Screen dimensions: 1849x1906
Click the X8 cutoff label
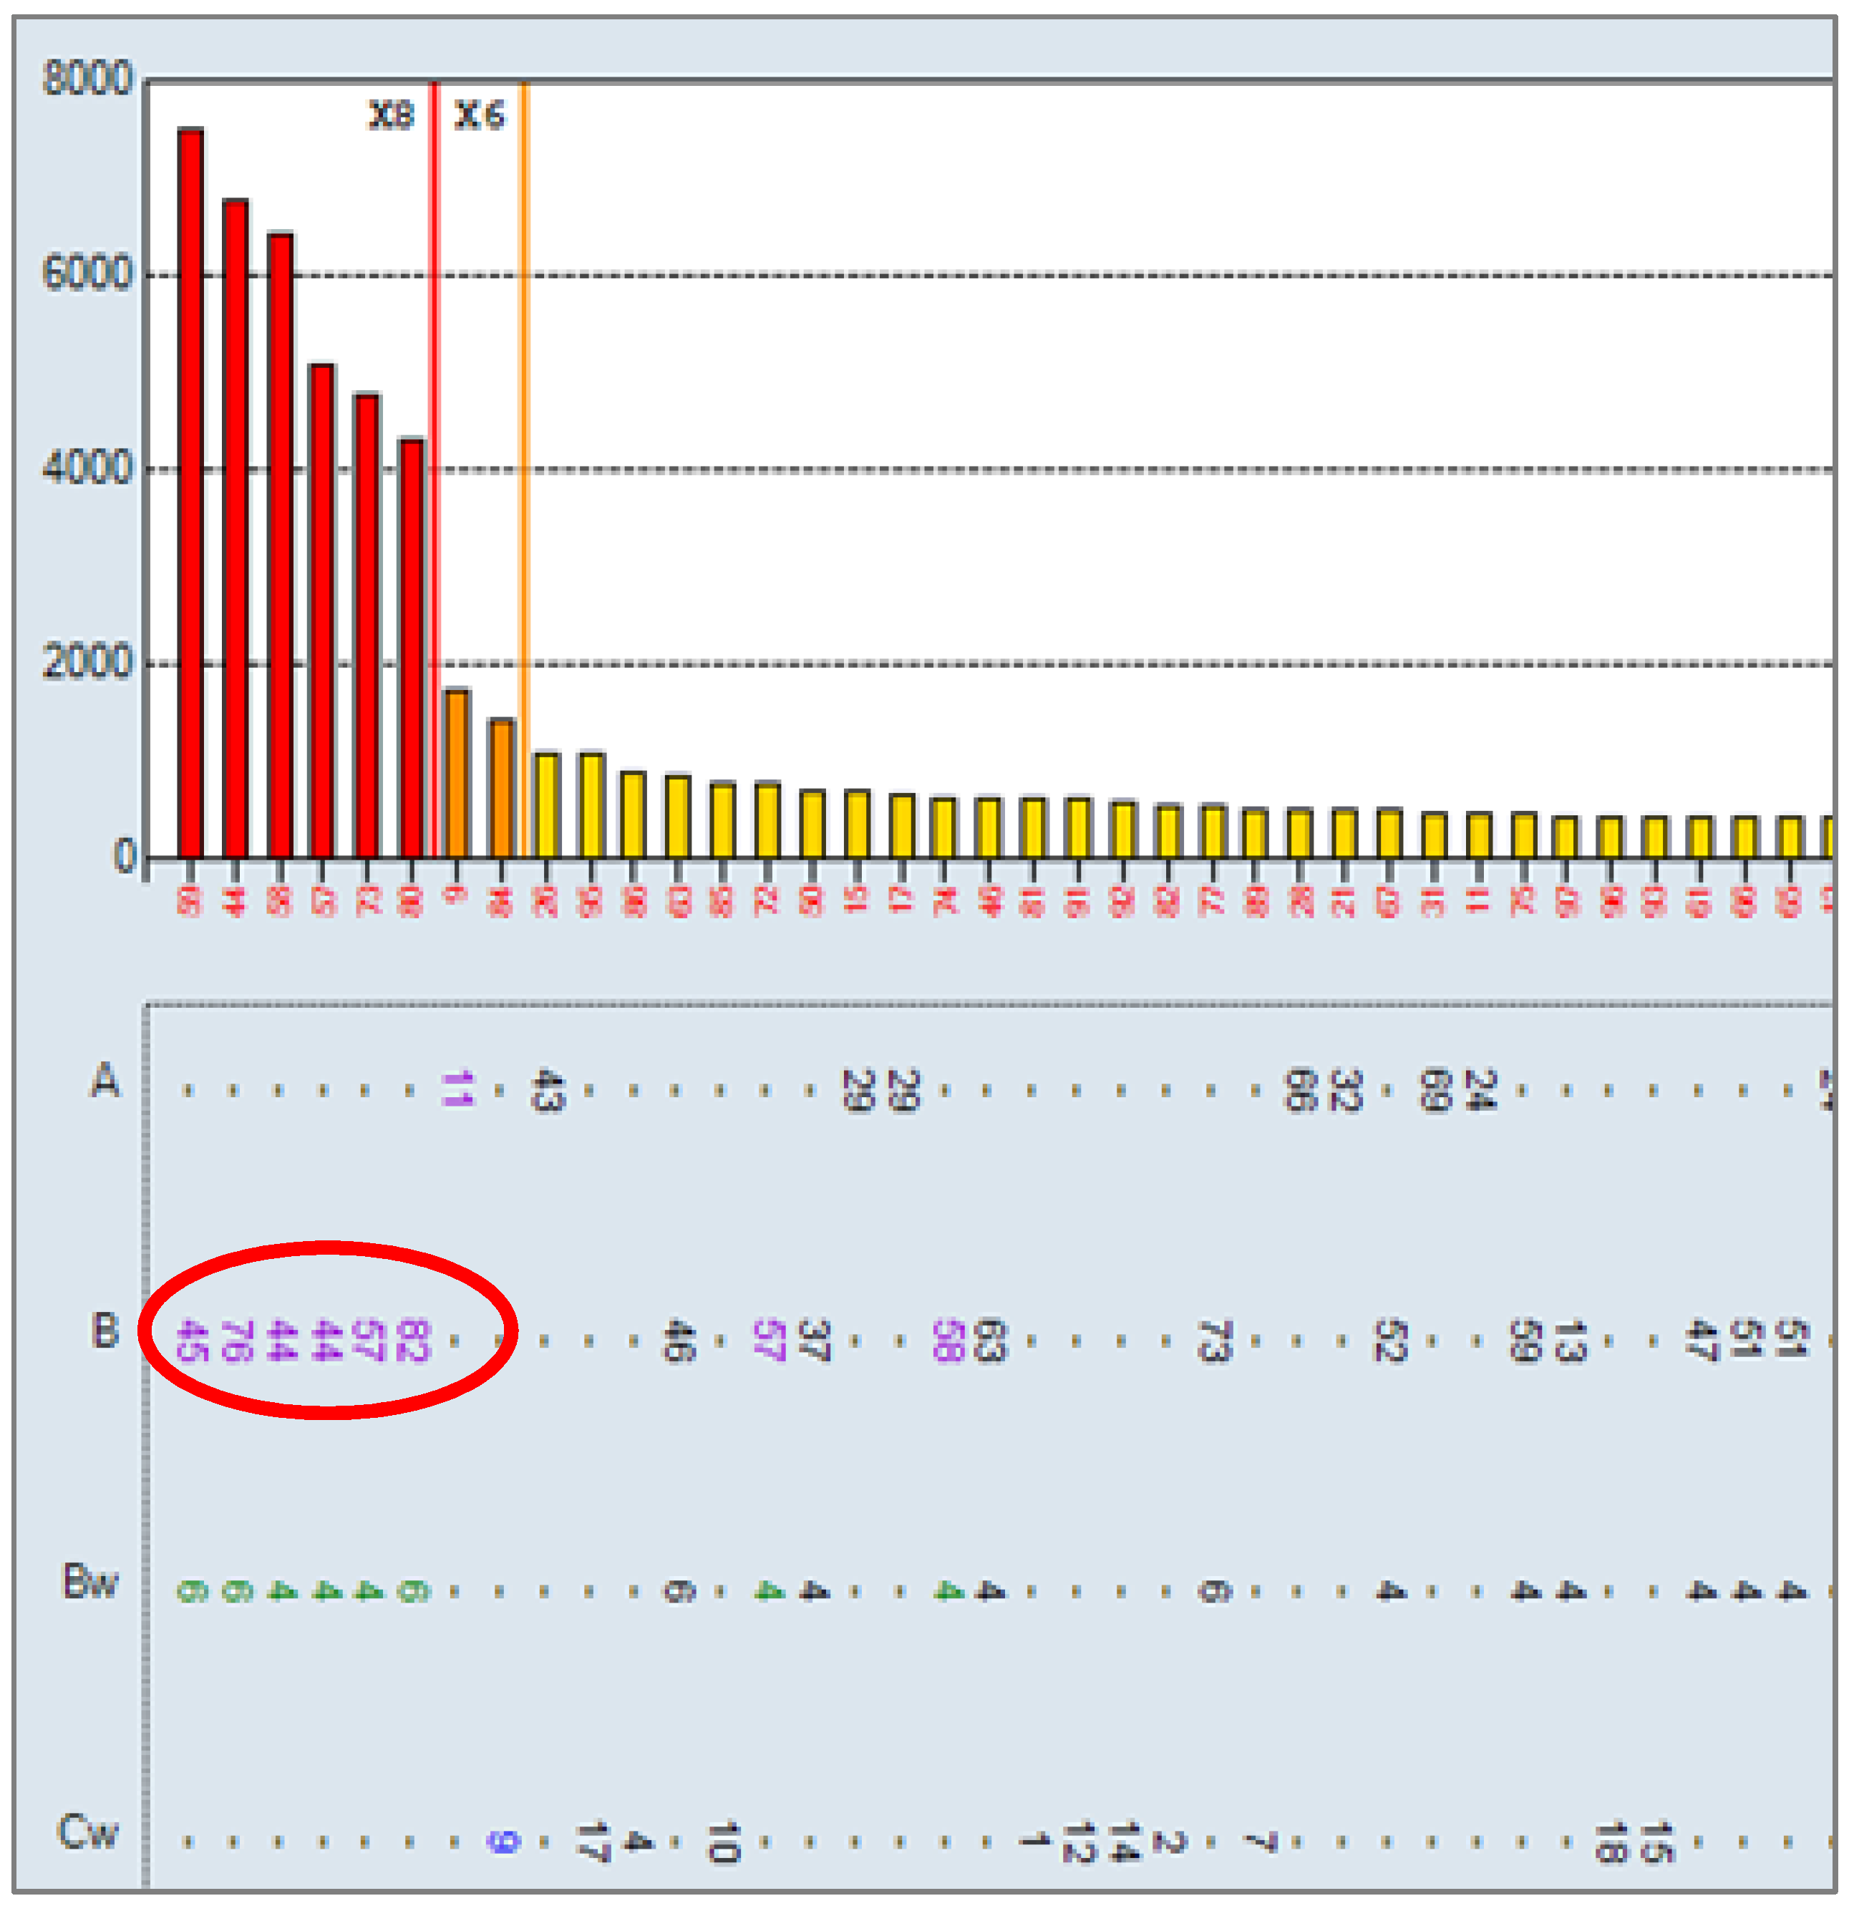(391, 116)
